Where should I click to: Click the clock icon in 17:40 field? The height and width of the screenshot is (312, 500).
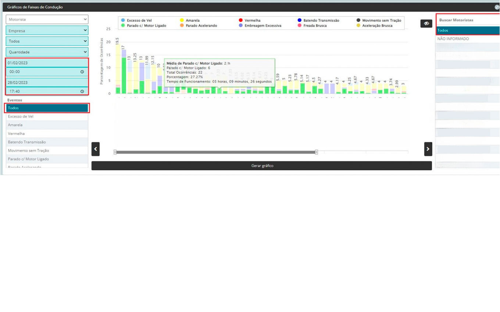point(82,91)
